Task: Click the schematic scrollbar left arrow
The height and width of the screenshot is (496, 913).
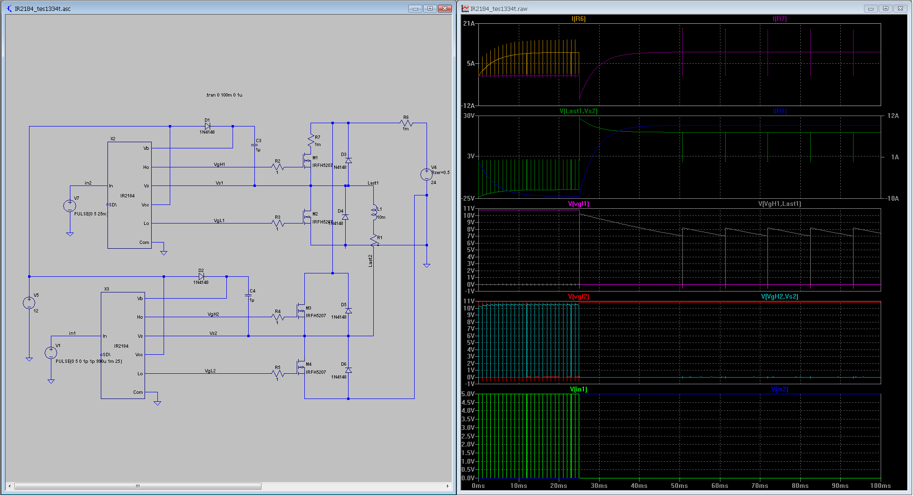Action: point(10,486)
